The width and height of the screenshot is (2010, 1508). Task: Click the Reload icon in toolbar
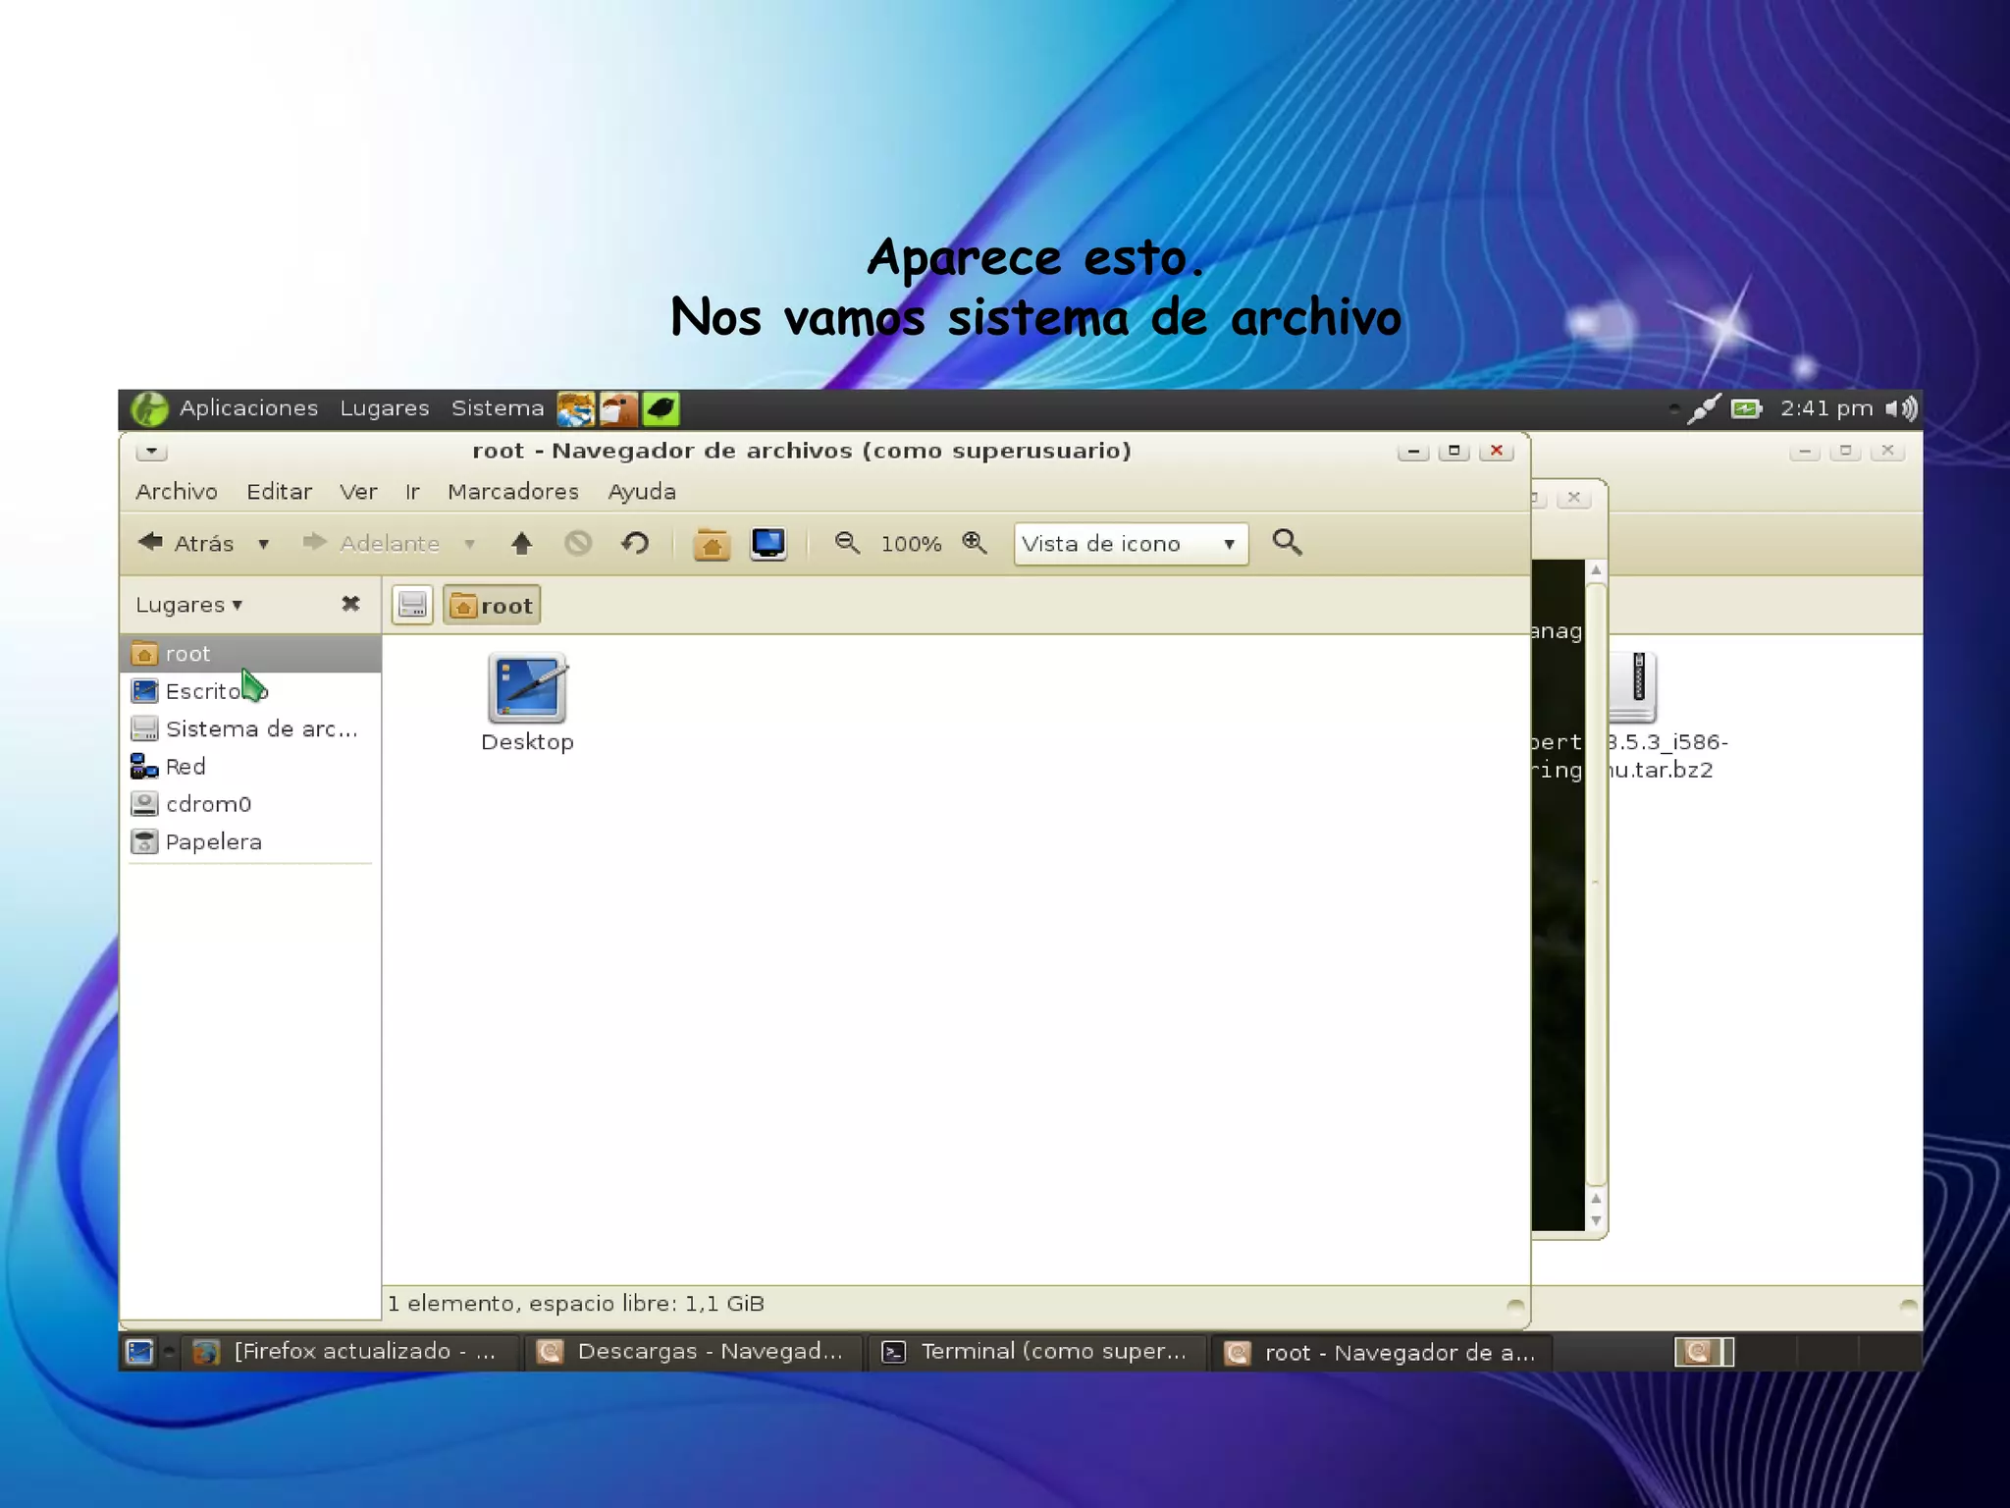click(x=635, y=543)
